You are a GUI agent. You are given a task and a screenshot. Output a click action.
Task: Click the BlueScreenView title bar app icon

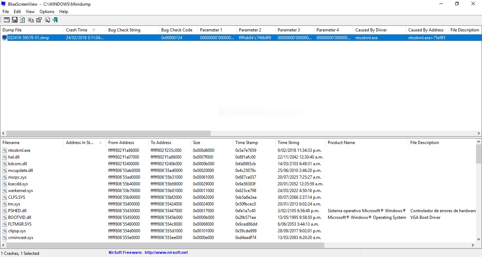(3, 4)
